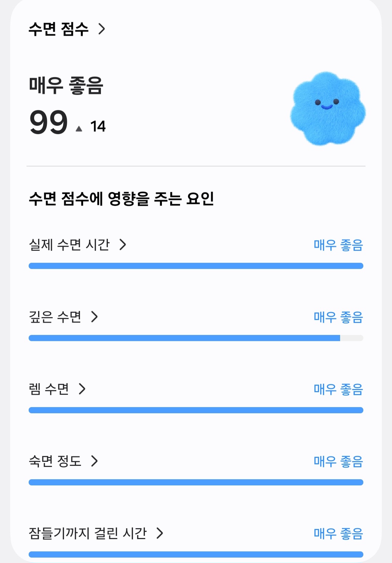The width and height of the screenshot is (392, 563).
Task: Click the 수면 점수에 영향을 주는 요인 heading
Action: [x=121, y=198]
